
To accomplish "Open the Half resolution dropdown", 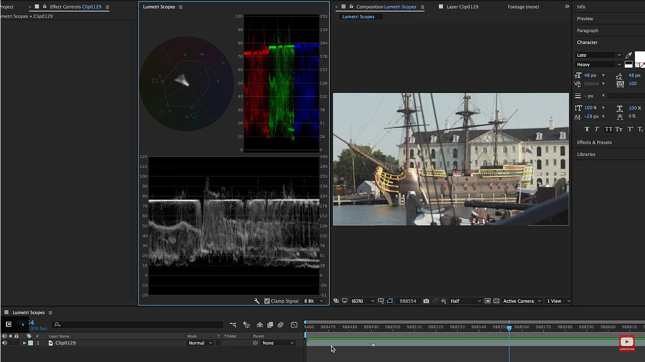I will click(x=465, y=301).
